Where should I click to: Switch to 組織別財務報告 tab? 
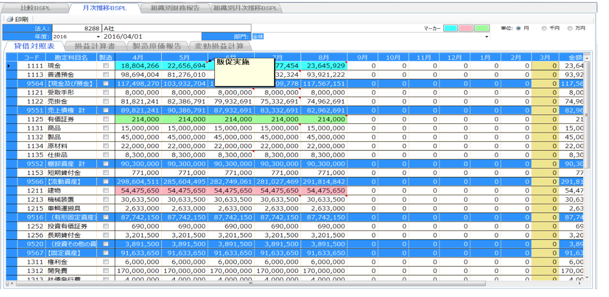click(x=175, y=8)
